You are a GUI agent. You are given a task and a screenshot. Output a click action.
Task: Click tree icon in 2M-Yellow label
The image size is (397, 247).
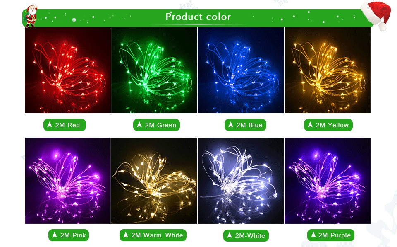[x=310, y=125]
